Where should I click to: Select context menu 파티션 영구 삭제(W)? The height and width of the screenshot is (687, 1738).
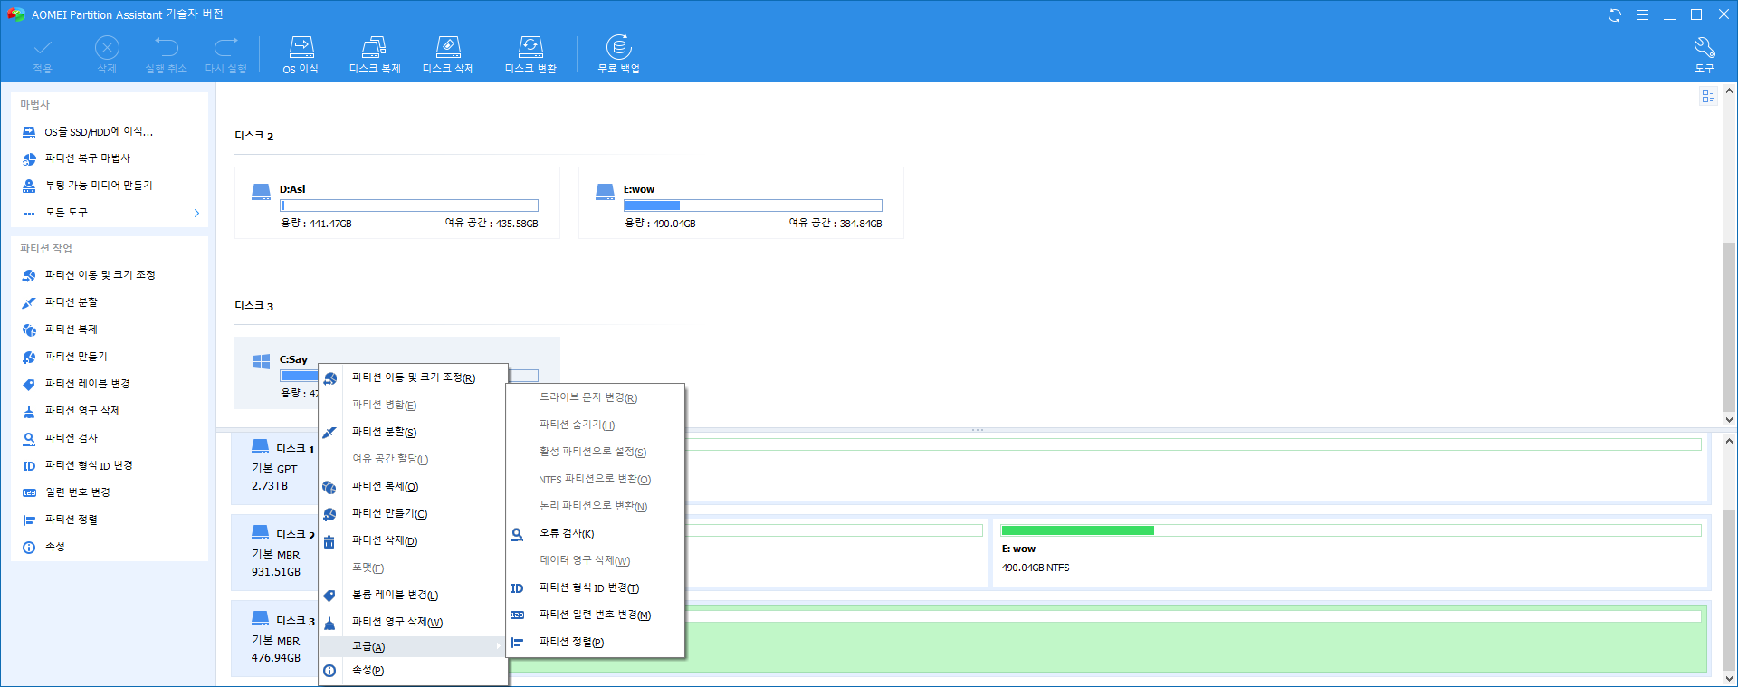click(x=413, y=622)
